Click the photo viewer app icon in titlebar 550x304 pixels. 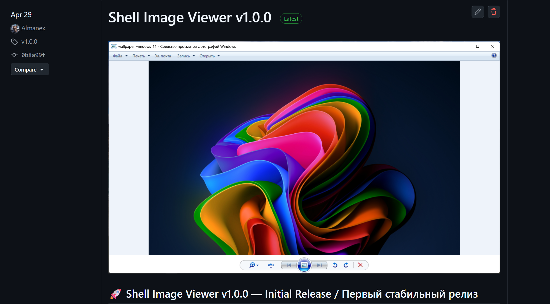tap(114, 46)
